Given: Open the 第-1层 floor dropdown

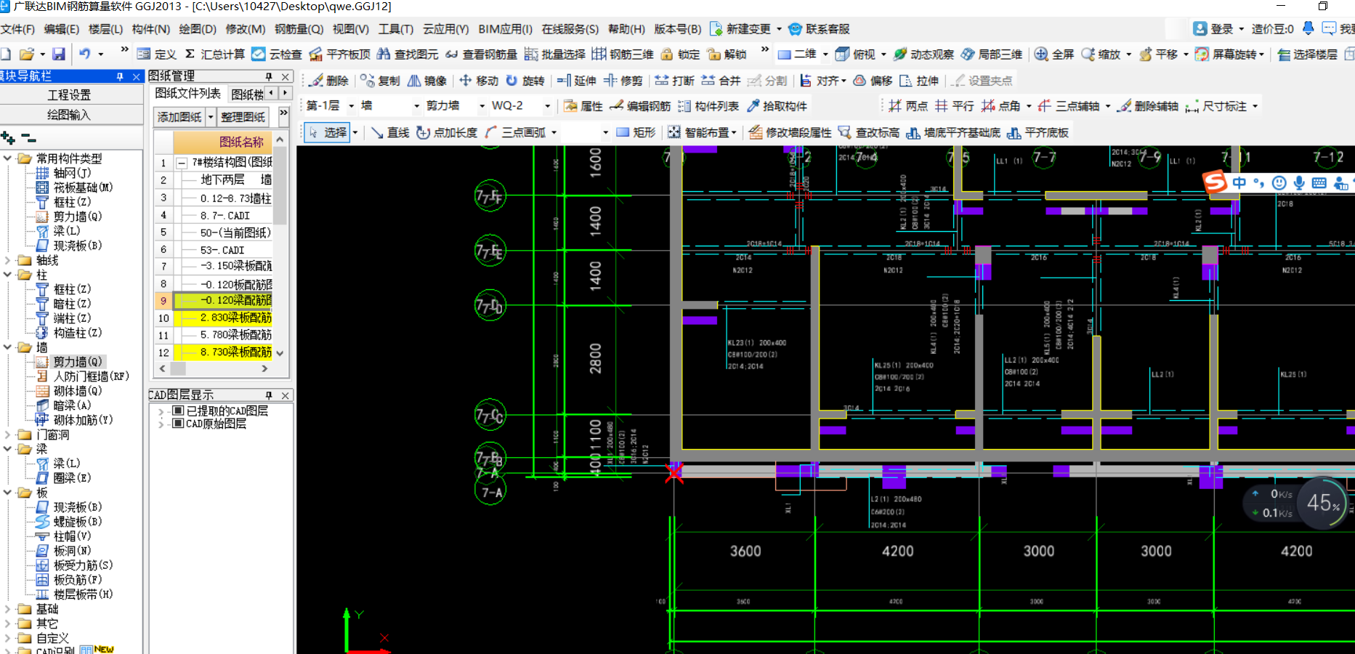Looking at the screenshot, I should tap(351, 106).
